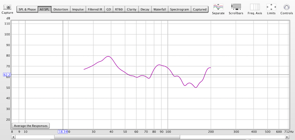Switch the Freq. Axis icon
The width and height of the screenshot is (295, 140).
tap(255, 7)
